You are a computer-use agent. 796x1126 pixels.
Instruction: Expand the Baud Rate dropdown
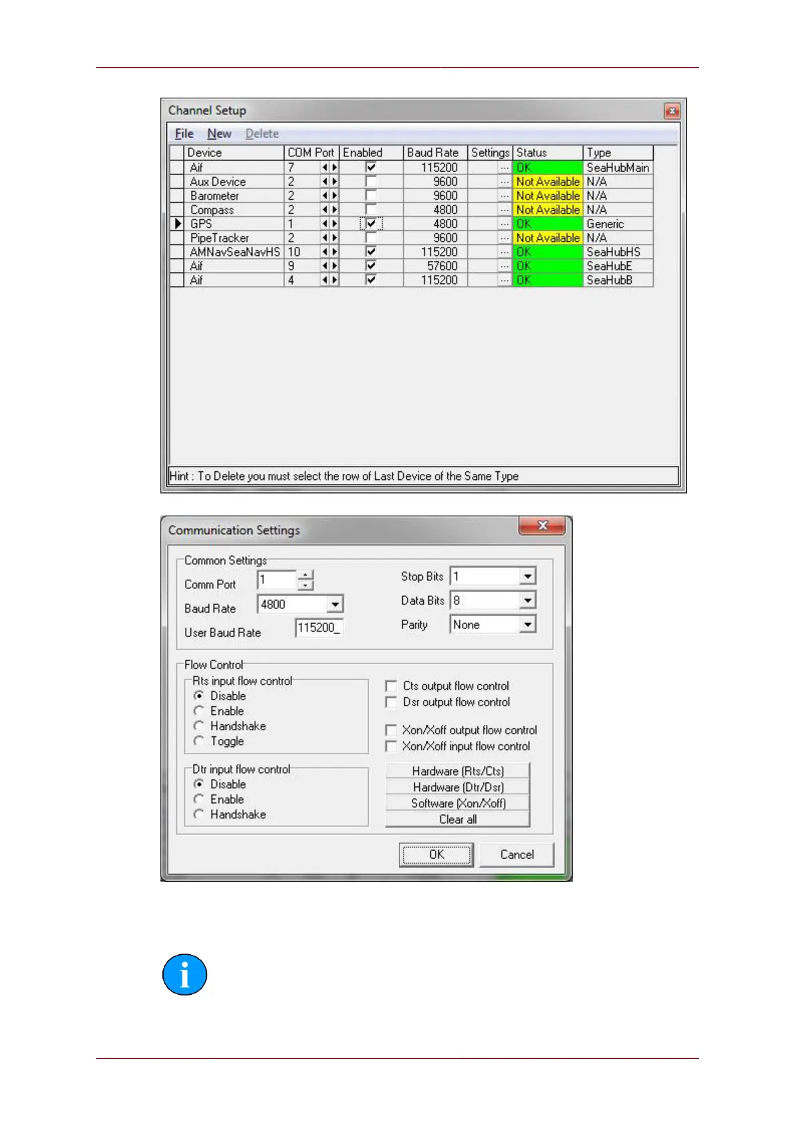click(335, 604)
